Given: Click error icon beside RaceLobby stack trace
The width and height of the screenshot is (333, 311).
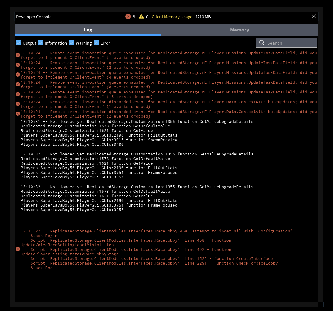Looking at the screenshot, I should click(x=18, y=249).
